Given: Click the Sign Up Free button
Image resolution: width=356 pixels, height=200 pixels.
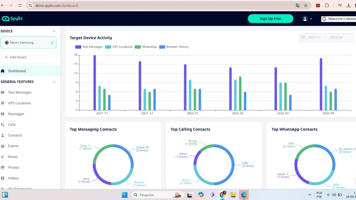Looking at the screenshot, I should tap(270, 19).
